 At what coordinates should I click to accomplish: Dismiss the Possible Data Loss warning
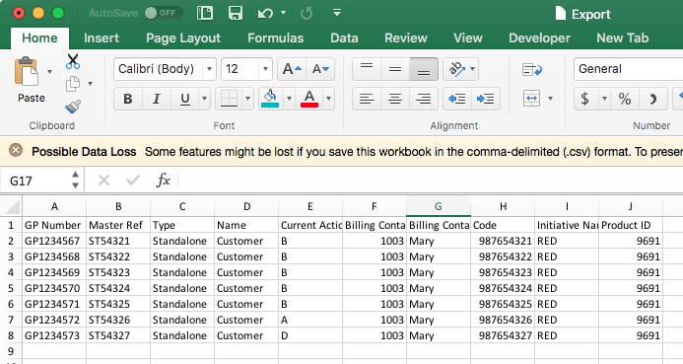click(x=16, y=151)
